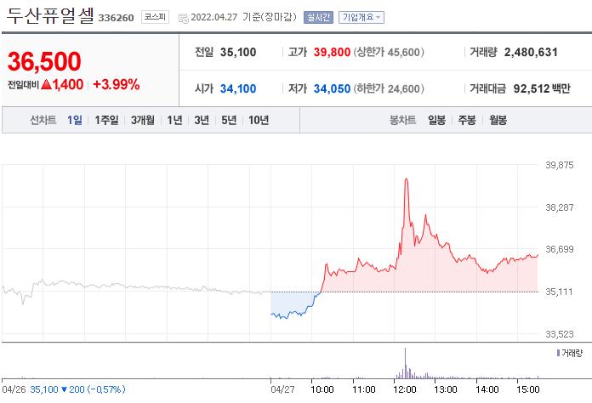Click the 거래량 value 2,480,631
This screenshot has width=592, height=403.
531,52
